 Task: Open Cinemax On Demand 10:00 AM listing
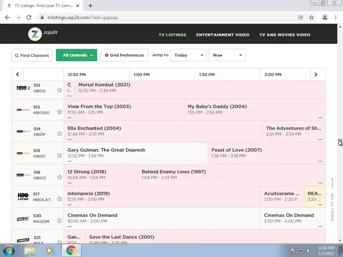click(x=162, y=218)
